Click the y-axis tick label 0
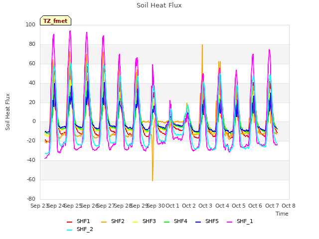The image size is (319, 239). pyautogui.click(x=34, y=121)
